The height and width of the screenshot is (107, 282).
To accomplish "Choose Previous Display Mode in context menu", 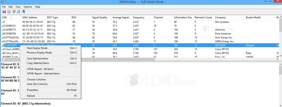I will click(51, 53).
